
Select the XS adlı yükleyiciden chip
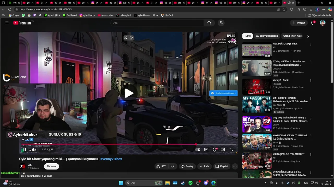[x=267, y=36]
